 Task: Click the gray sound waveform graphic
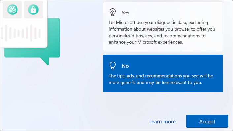click(21, 33)
